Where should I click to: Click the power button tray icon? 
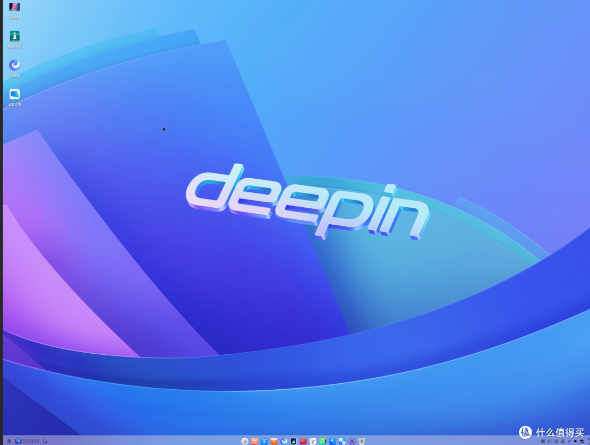pos(550,441)
